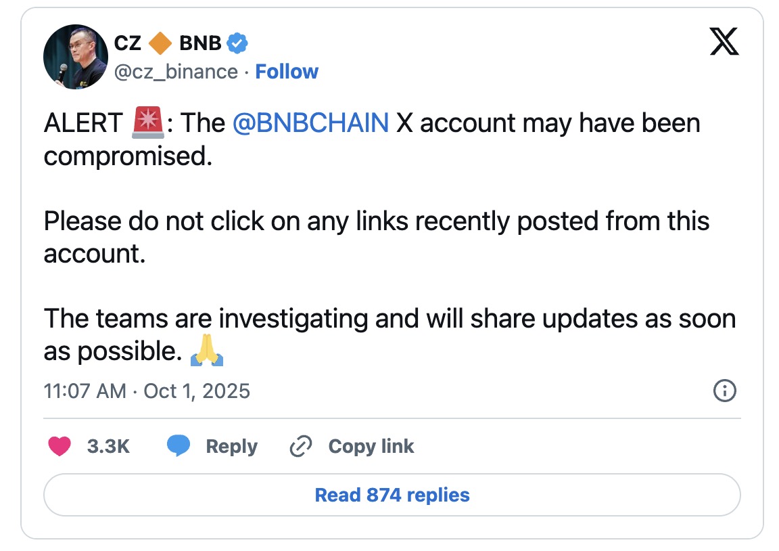Click the @cz_binance handle
Screen dimensions: 779x551
coord(176,72)
